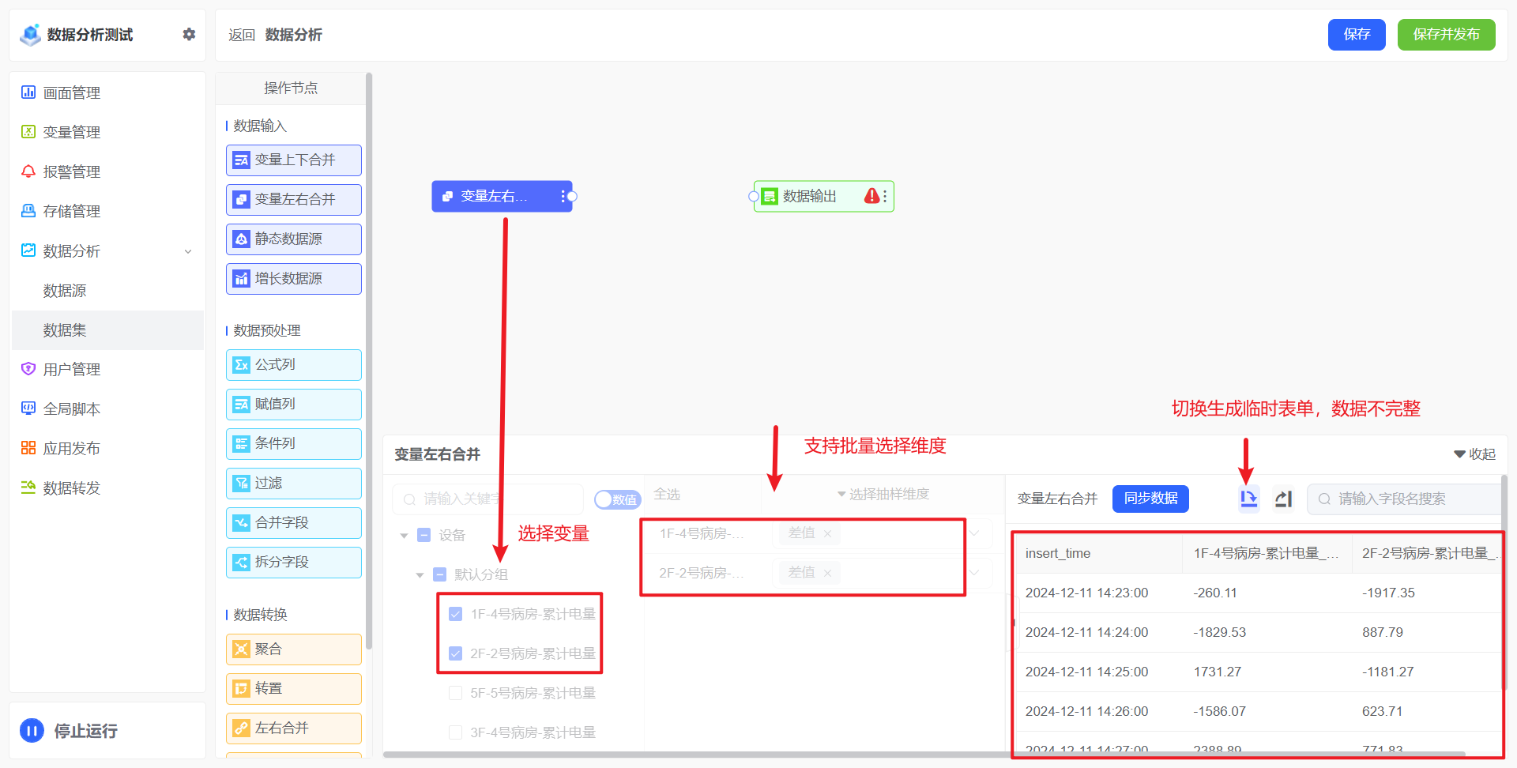Go to 数据源 submenu item
Image resolution: width=1517 pixels, height=768 pixels.
(x=65, y=291)
